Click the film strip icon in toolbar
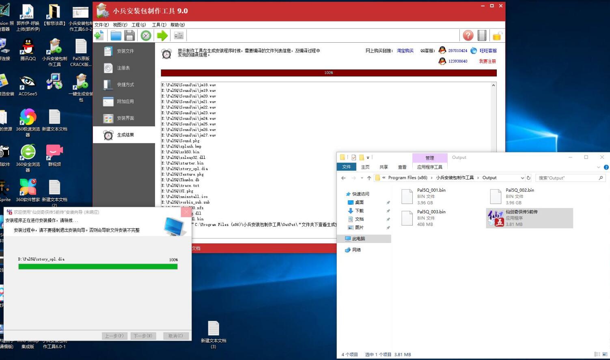This screenshot has height=360, width=610. tap(482, 36)
